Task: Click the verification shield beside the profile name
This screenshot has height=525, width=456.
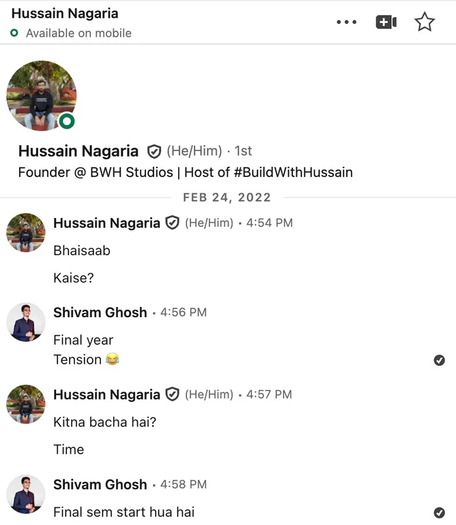Action: coord(154,151)
